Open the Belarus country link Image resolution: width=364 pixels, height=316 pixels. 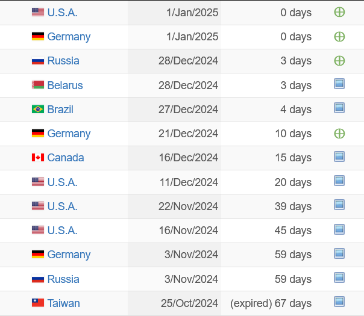point(65,85)
